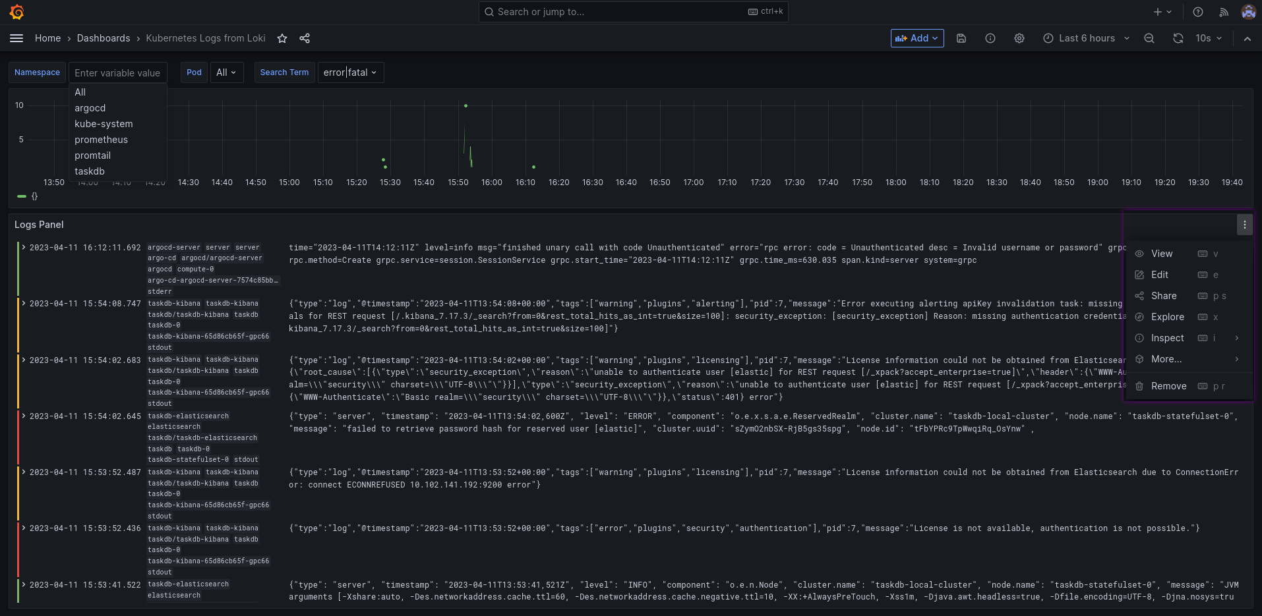Choose Remove in the panel menu

coord(1168,386)
